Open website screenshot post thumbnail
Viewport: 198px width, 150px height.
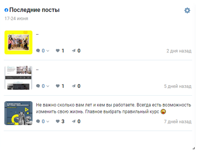pyautogui.click(x=19, y=78)
